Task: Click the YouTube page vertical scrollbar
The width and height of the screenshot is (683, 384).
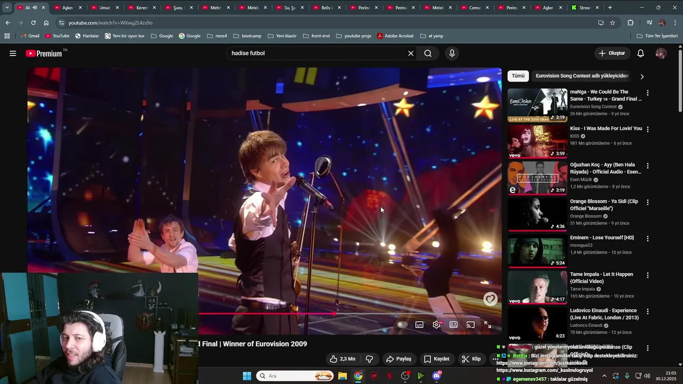Action: click(x=680, y=80)
